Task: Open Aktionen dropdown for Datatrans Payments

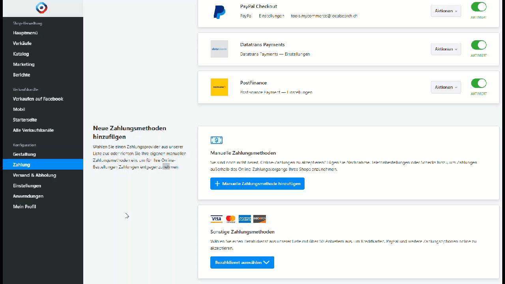Action: click(446, 49)
